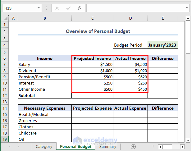Add a new sheet with plus icon

[133, 147]
